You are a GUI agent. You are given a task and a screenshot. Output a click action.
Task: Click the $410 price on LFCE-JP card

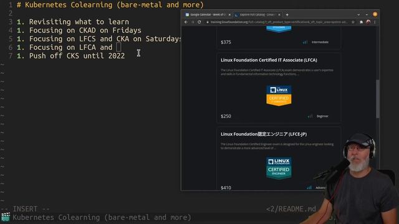click(x=226, y=188)
